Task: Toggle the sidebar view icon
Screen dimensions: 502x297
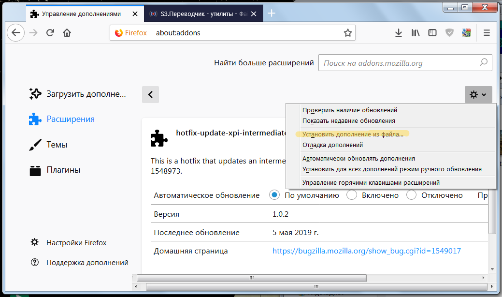Action: [x=432, y=33]
